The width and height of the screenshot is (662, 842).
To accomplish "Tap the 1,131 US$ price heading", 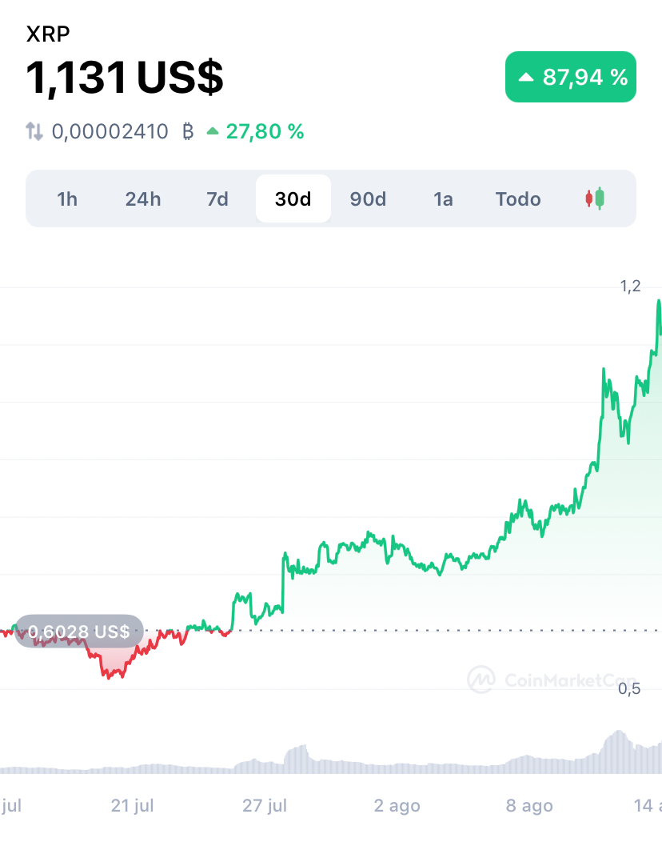I will point(124,78).
